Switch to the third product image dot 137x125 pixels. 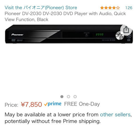coord(75,97)
